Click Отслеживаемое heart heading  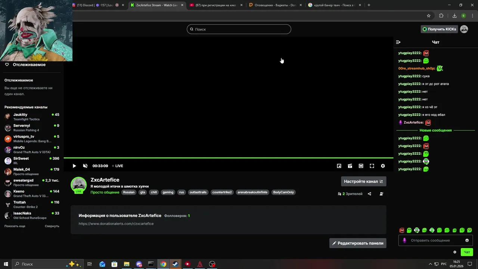click(x=25, y=65)
